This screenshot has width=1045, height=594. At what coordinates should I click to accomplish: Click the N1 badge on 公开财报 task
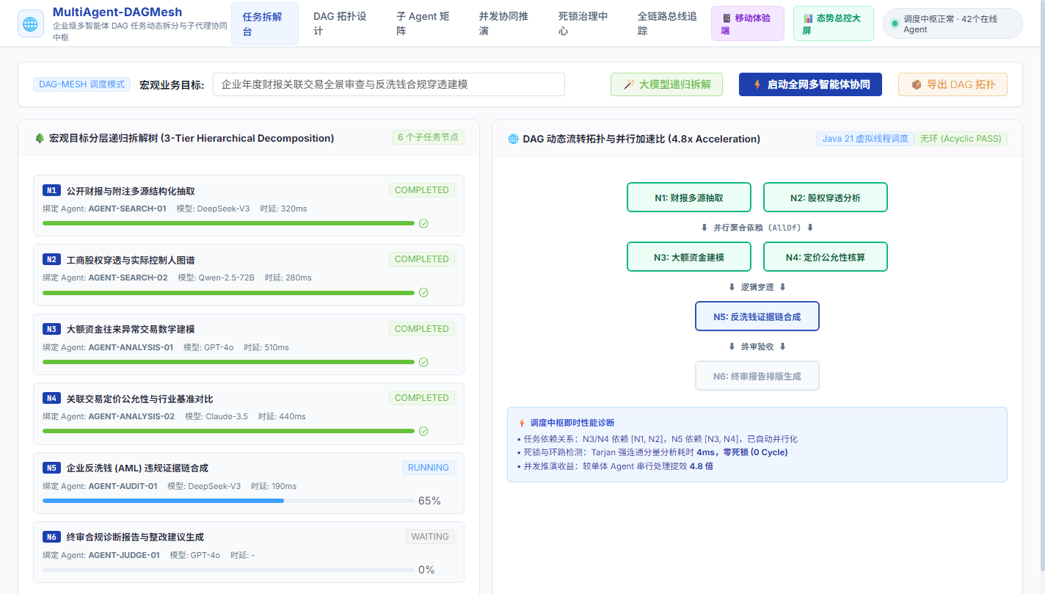pos(51,191)
